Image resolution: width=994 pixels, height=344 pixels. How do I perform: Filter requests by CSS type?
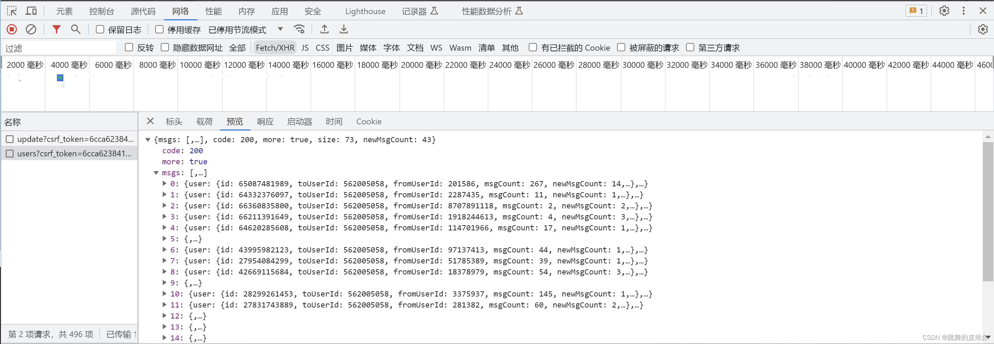322,48
